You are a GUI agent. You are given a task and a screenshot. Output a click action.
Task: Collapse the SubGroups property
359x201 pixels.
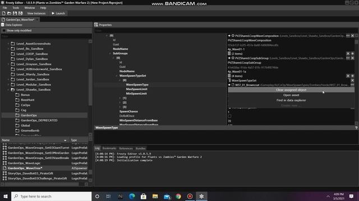[110, 54]
